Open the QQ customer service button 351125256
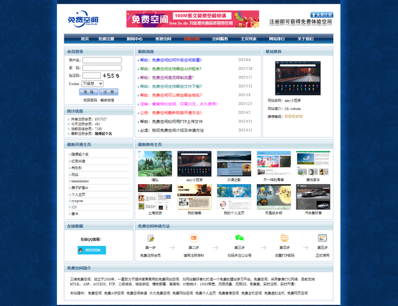Image resolution: width=398 pixels, height=306 pixels. point(92,250)
